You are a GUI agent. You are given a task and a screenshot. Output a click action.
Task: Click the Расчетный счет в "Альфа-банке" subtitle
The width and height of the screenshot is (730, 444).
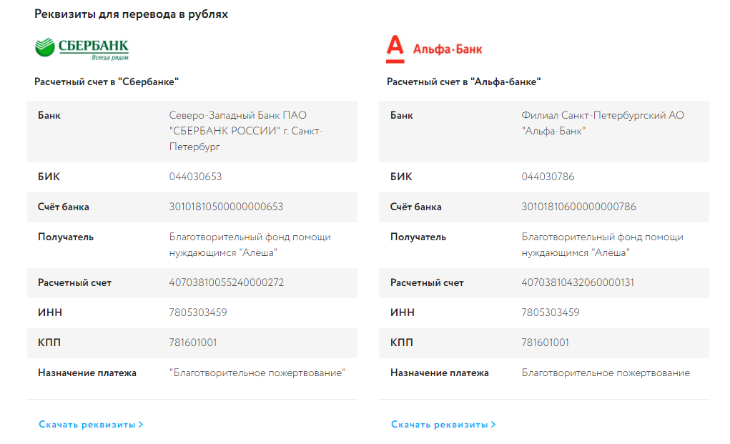coord(464,82)
